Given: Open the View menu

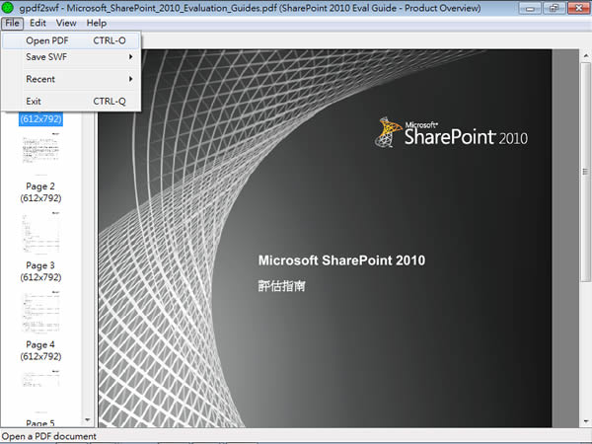Looking at the screenshot, I should (66, 23).
